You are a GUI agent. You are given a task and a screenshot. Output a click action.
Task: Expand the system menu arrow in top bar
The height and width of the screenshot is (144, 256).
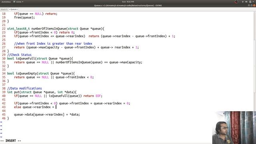coord(254,2)
